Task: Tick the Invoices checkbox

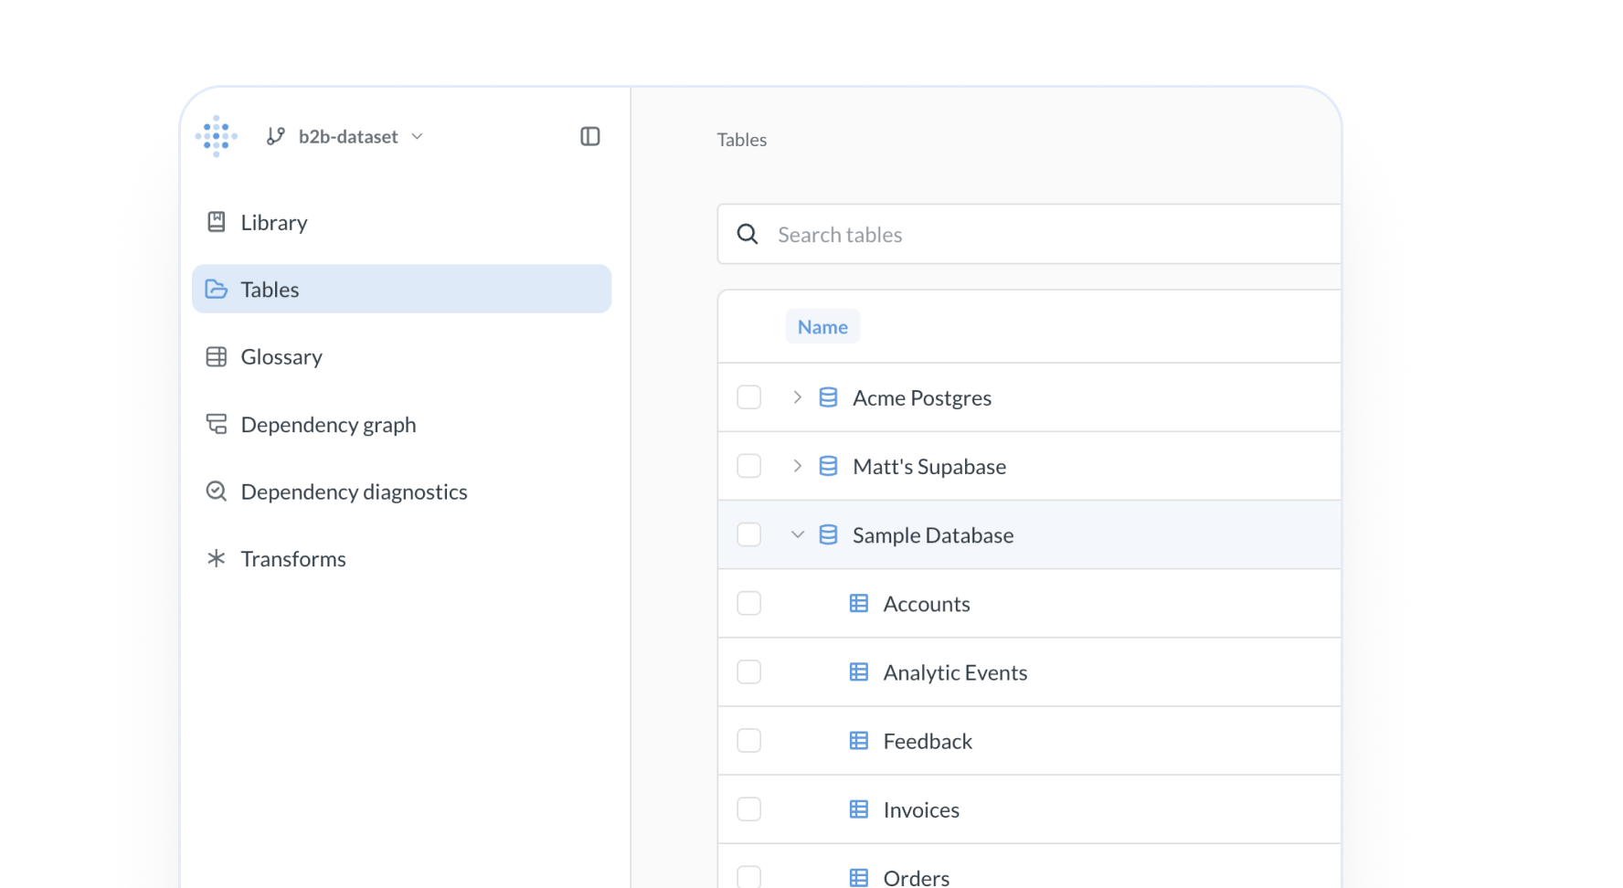Action: click(x=748, y=809)
